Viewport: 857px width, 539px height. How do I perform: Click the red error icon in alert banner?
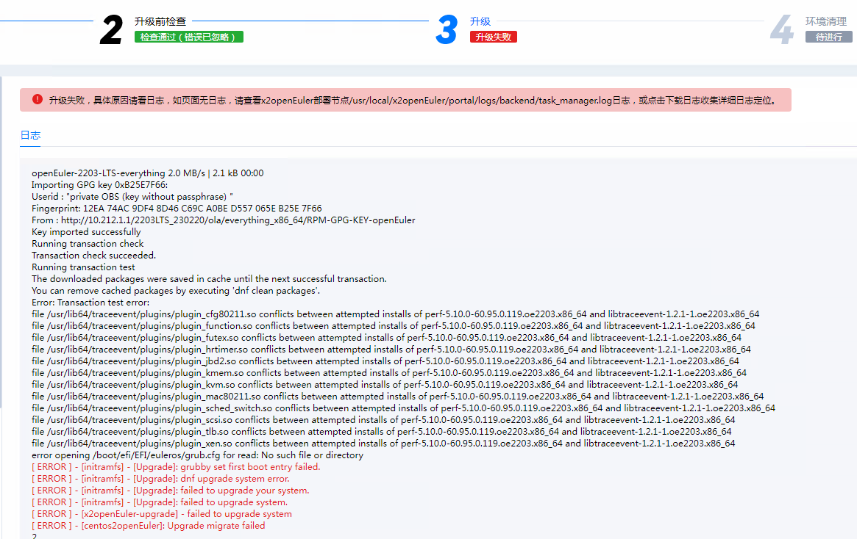pyautogui.click(x=37, y=99)
